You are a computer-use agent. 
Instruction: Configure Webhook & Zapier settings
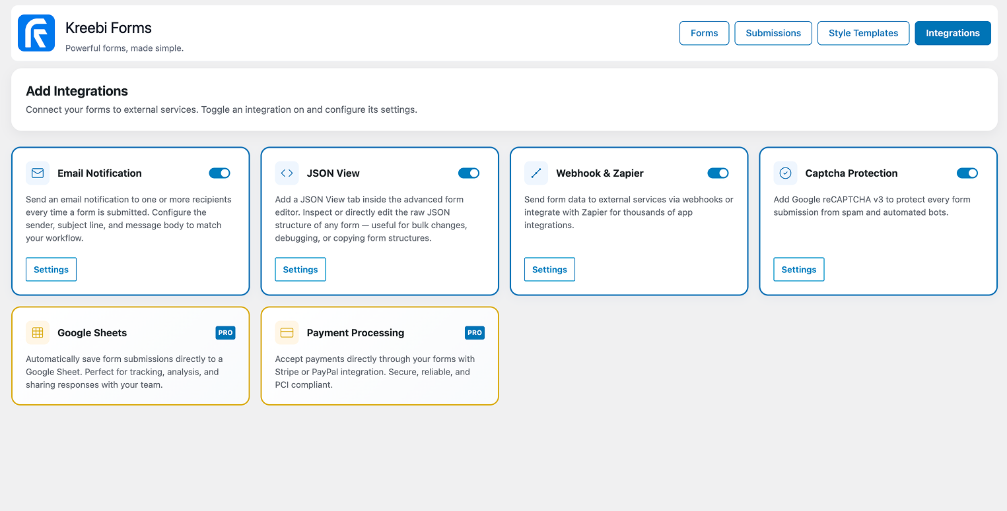(549, 269)
